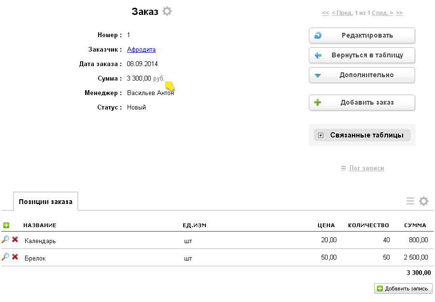Click Вернуться в таблицу button
The width and height of the screenshot is (435, 302).
362,55
